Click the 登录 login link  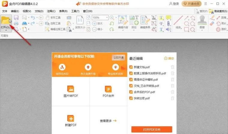click(174, 4)
